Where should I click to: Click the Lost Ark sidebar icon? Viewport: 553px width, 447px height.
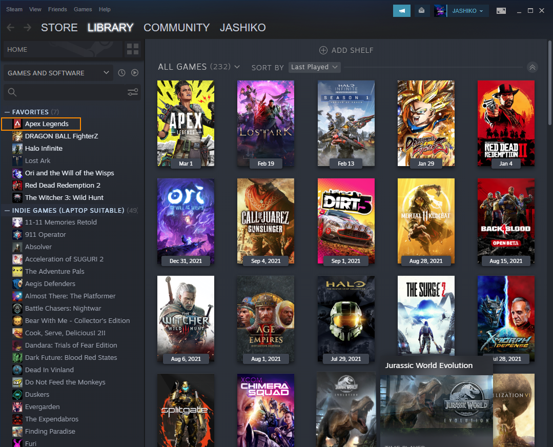coord(17,161)
